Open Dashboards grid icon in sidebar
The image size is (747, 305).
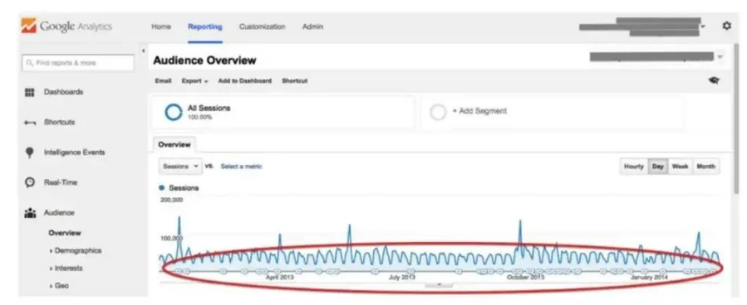tap(30, 92)
